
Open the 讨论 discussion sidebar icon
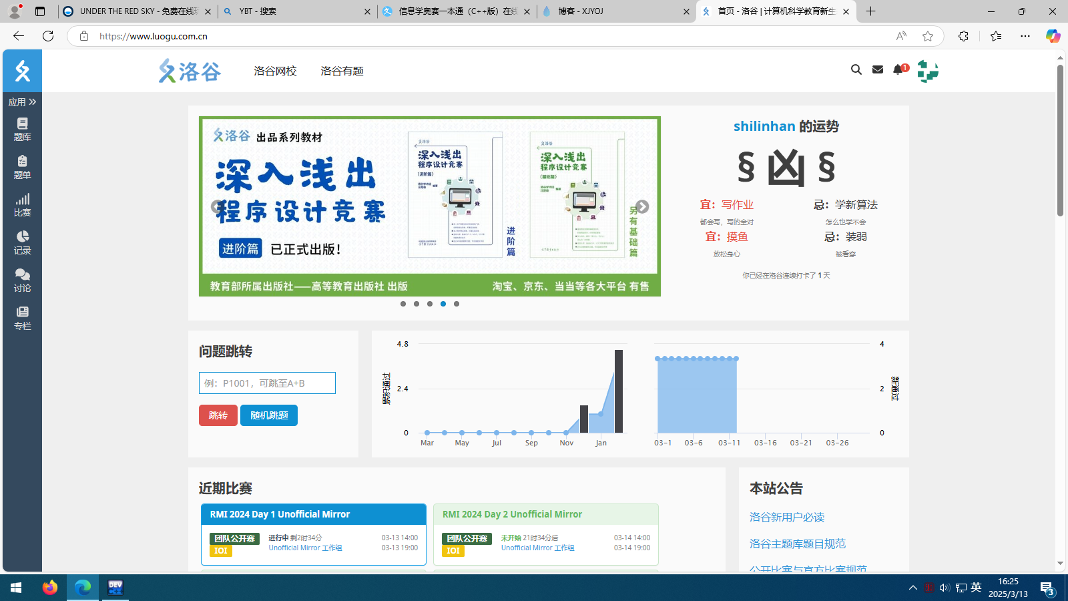pos(22,280)
